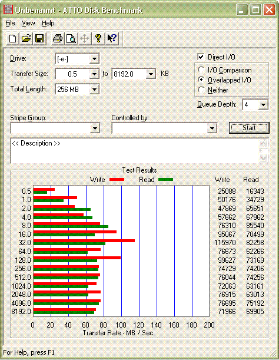The width and height of the screenshot is (279, 360).
Task: Select the I/O Comparison radio button
Action: tap(201, 70)
